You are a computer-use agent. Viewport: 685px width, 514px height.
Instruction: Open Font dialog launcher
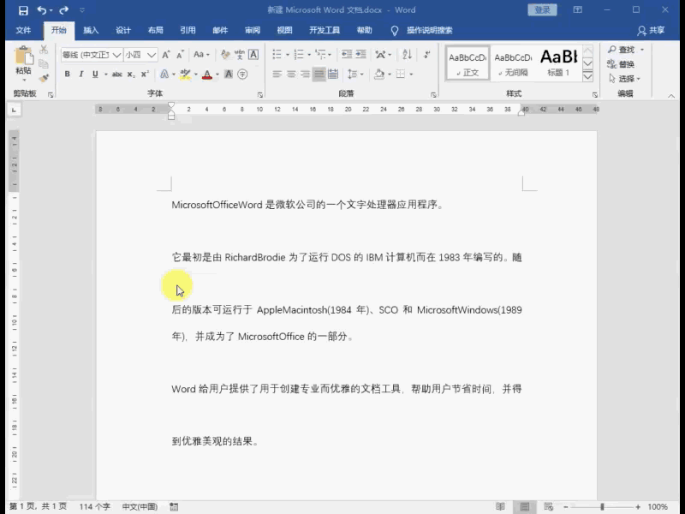(260, 95)
